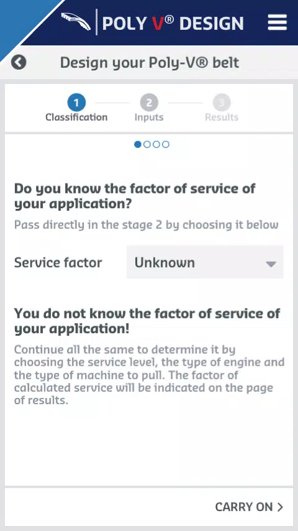The height and width of the screenshot is (531, 298).
Task: Go back with the circular arrow icon
Action: [19, 63]
